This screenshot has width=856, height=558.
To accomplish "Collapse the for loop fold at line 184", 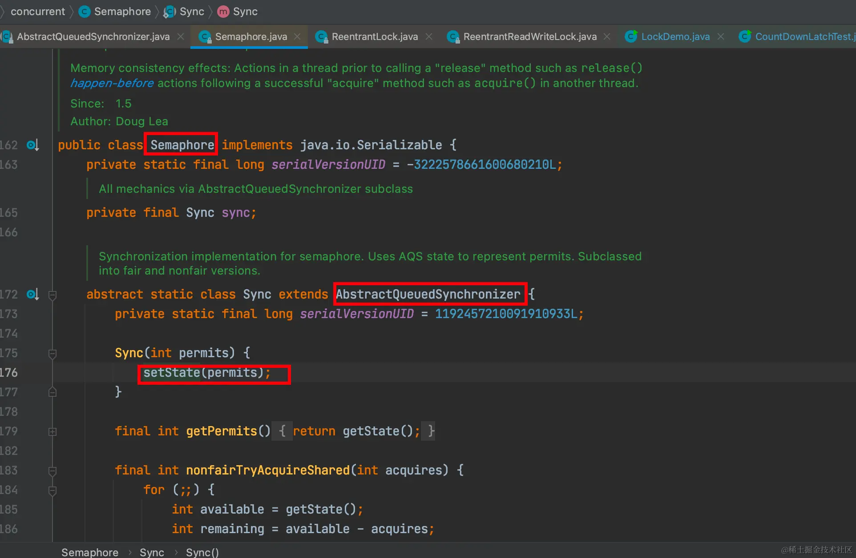I will (x=52, y=490).
